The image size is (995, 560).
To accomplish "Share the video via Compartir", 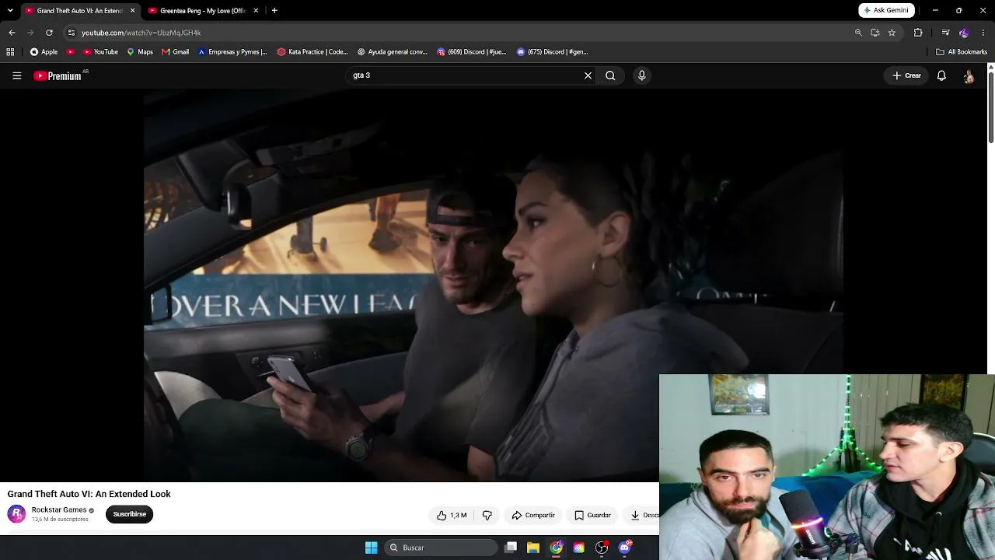I will tap(533, 515).
